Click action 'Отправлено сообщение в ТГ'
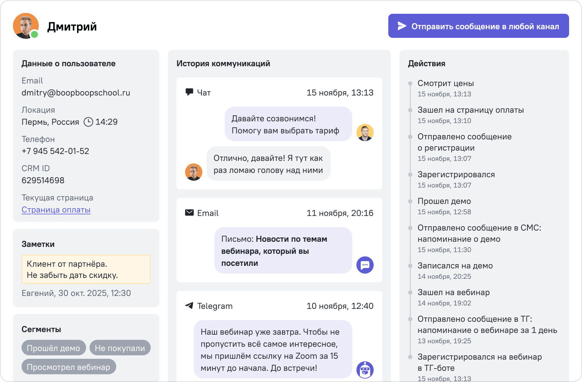 [x=487, y=325]
